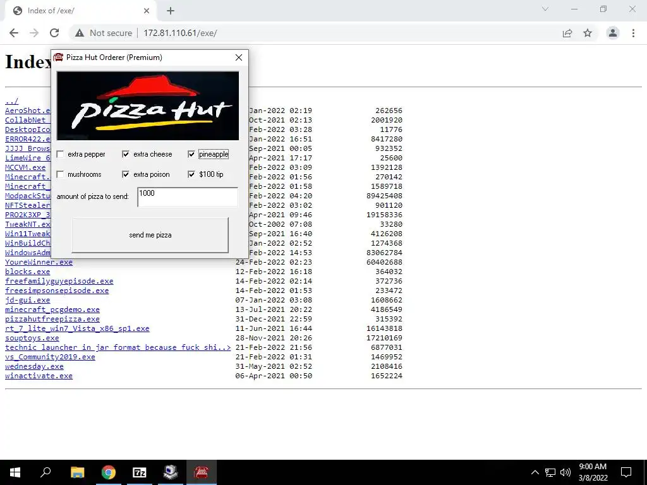Image resolution: width=647 pixels, height=485 pixels.
Task: Click the vs_Community2019.exe link
Action: [x=50, y=357]
